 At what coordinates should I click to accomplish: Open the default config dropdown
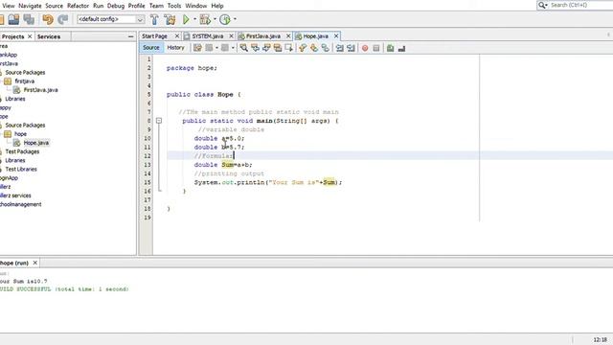tap(111, 19)
